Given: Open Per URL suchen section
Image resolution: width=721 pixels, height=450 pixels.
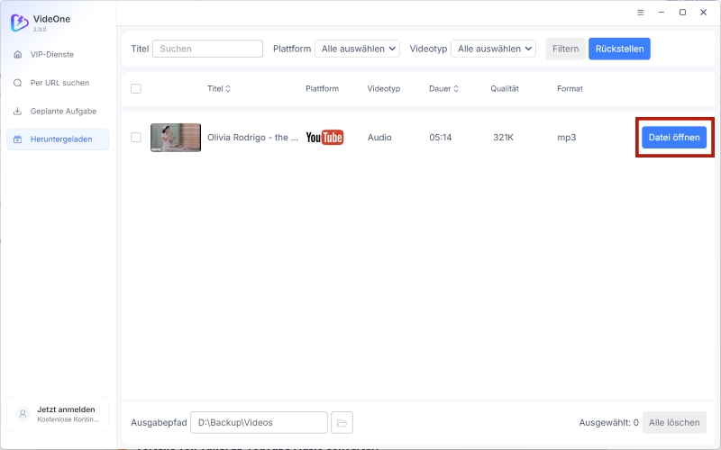Looking at the screenshot, I should point(58,83).
